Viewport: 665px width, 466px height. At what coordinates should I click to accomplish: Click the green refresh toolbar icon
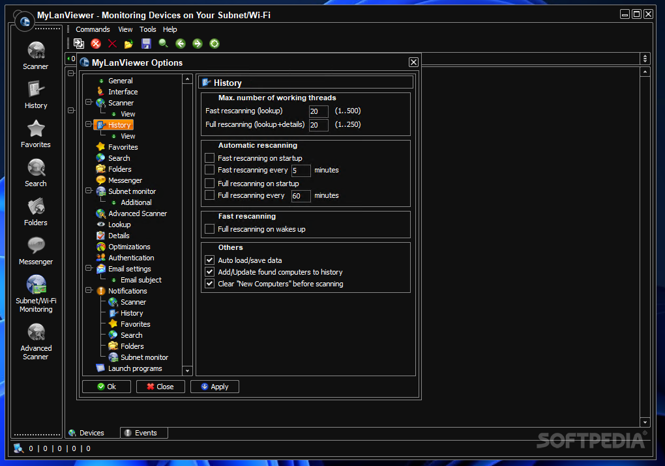(x=214, y=43)
